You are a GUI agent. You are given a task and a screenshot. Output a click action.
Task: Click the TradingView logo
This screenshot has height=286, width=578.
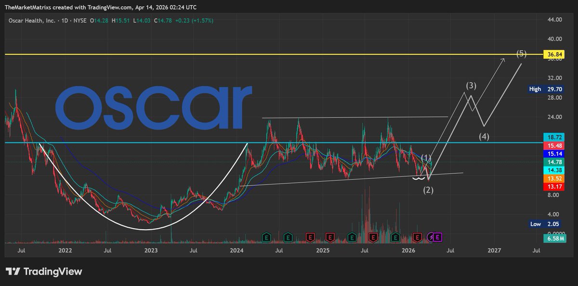click(x=44, y=272)
